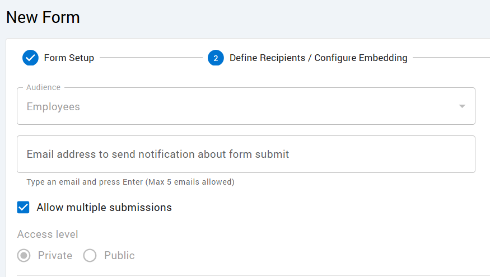Toggle the Allow multiple submissions checkbox
Viewport: 490px width, 277px height.
(24, 208)
